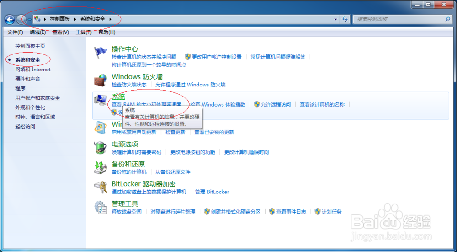Open the 系统 heading link

[118, 97]
